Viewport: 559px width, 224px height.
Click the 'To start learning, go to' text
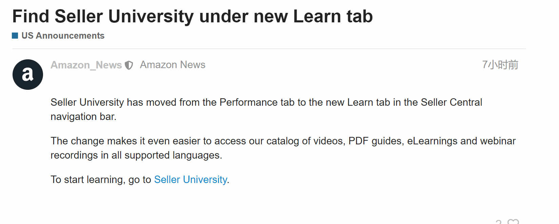tap(101, 180)
